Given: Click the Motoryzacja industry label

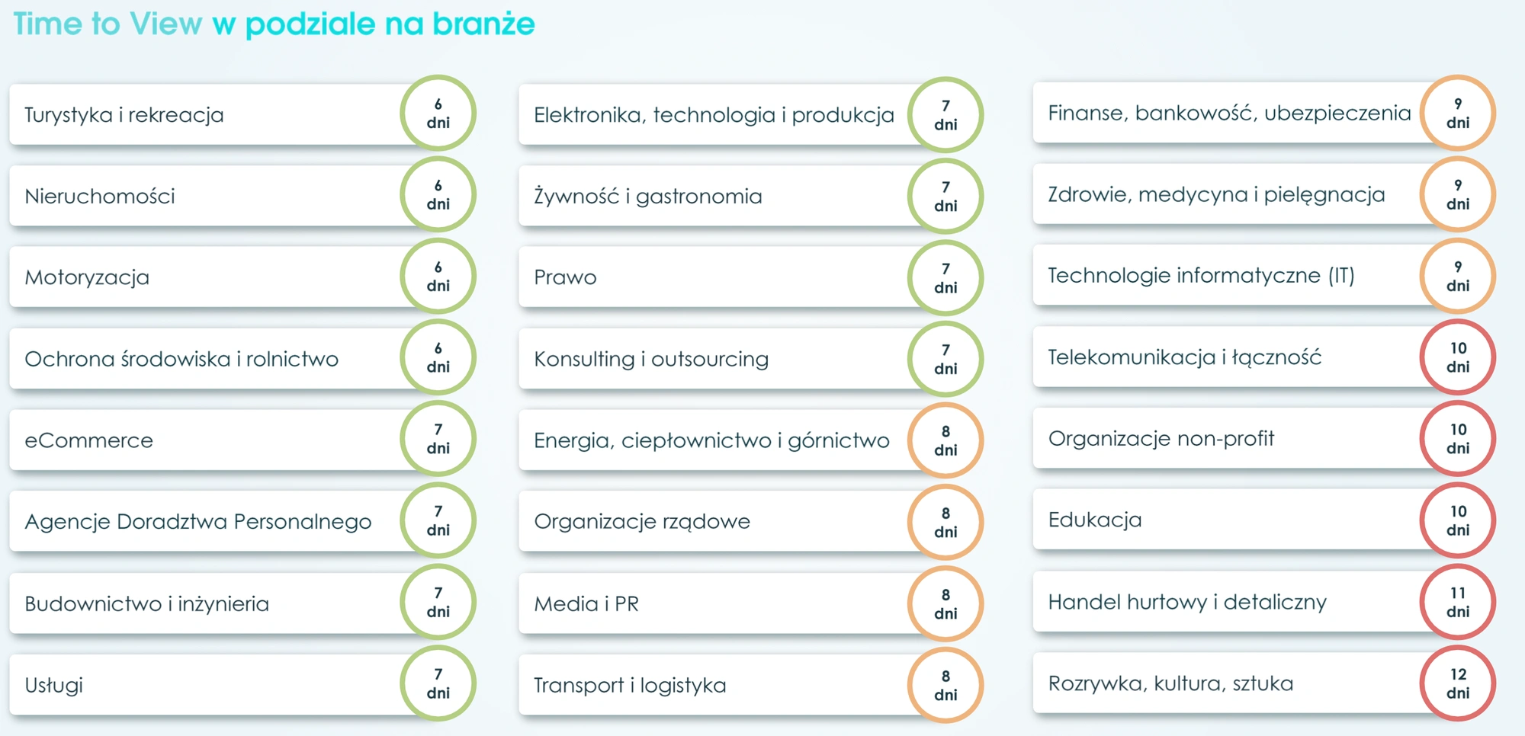Looking at the screenshot, I should click(87, 277).
